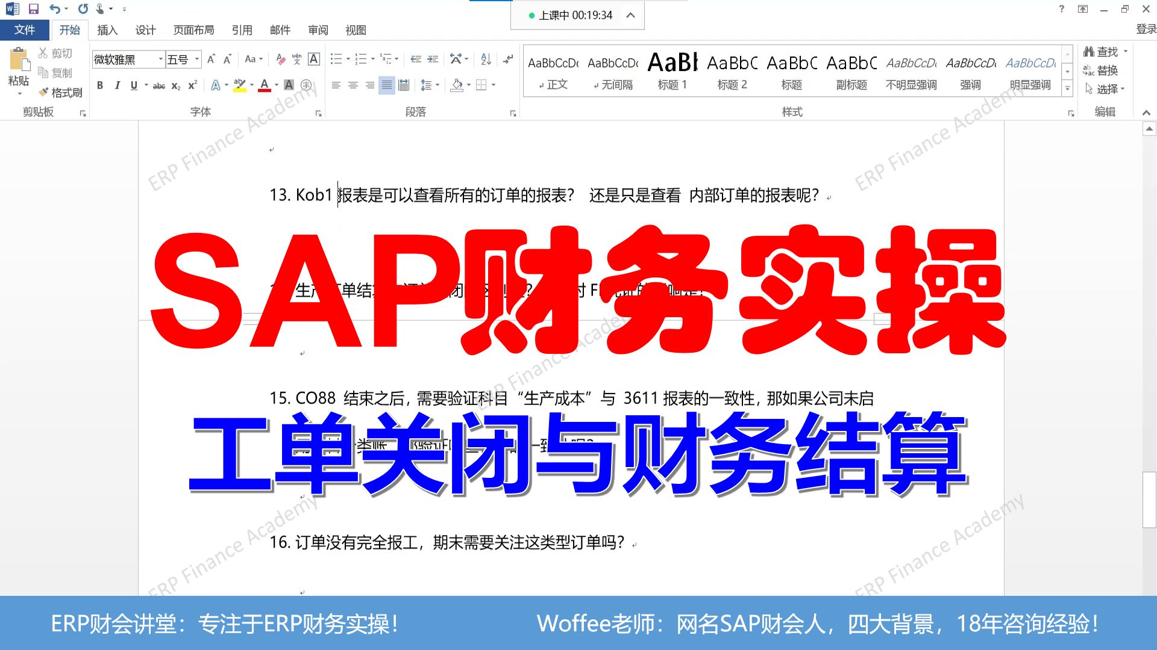
Task: Click the Save icon in quick access toolbar
Action: pyautogui.click(x=34, y=9)
